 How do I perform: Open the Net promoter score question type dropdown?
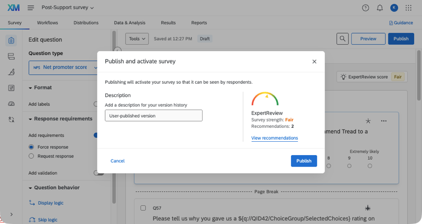[x=63, y=67]
